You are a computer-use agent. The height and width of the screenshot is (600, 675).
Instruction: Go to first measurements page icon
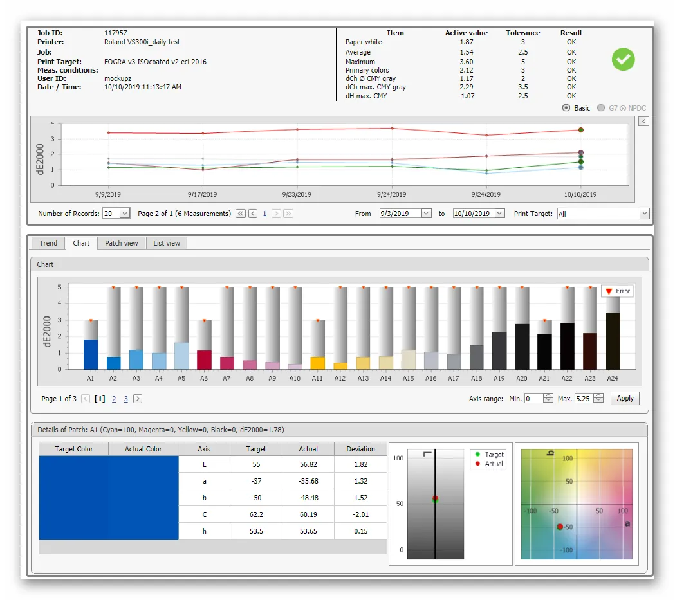tap(241, 214)
